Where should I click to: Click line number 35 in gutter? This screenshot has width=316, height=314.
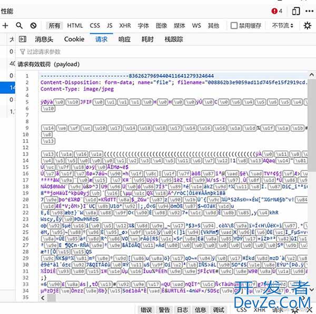point(26,297)
